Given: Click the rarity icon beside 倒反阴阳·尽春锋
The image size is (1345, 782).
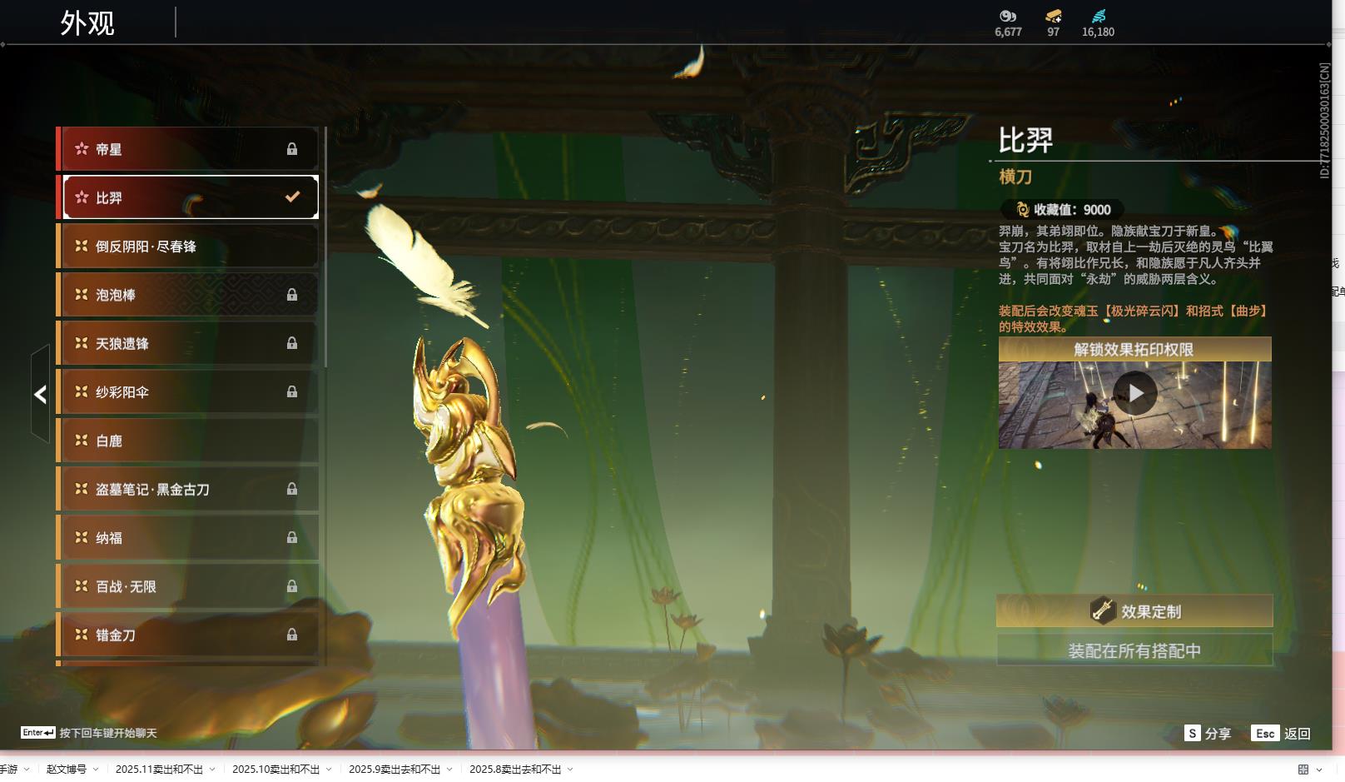Looking at the screenshot, I should tap(82, 246).
